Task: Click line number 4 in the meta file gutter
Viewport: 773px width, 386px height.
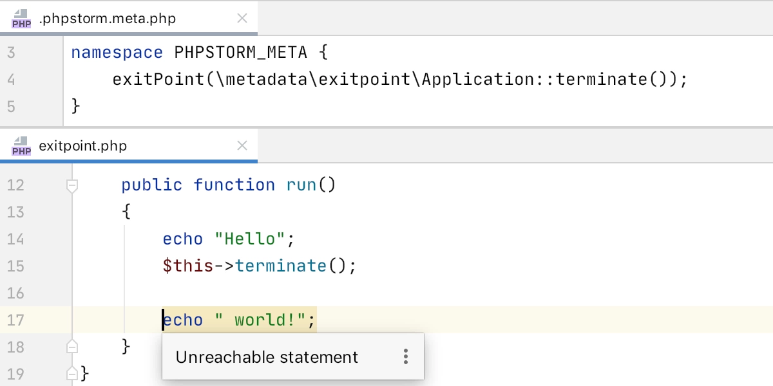Action: (11, 79)
